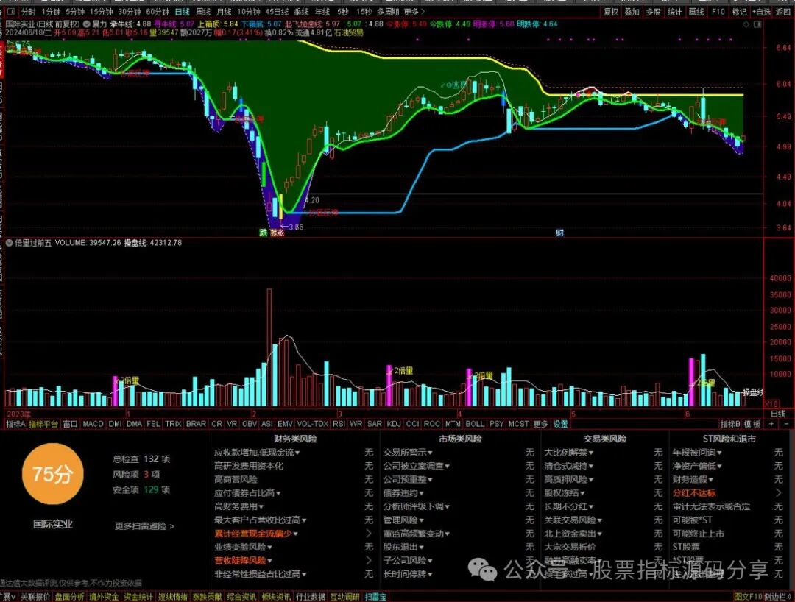Image resolution: width=795 pixels, height=602 pixels.
Task: Click the 侧边栏 sidebar toggle
Action: click(778, 597)
